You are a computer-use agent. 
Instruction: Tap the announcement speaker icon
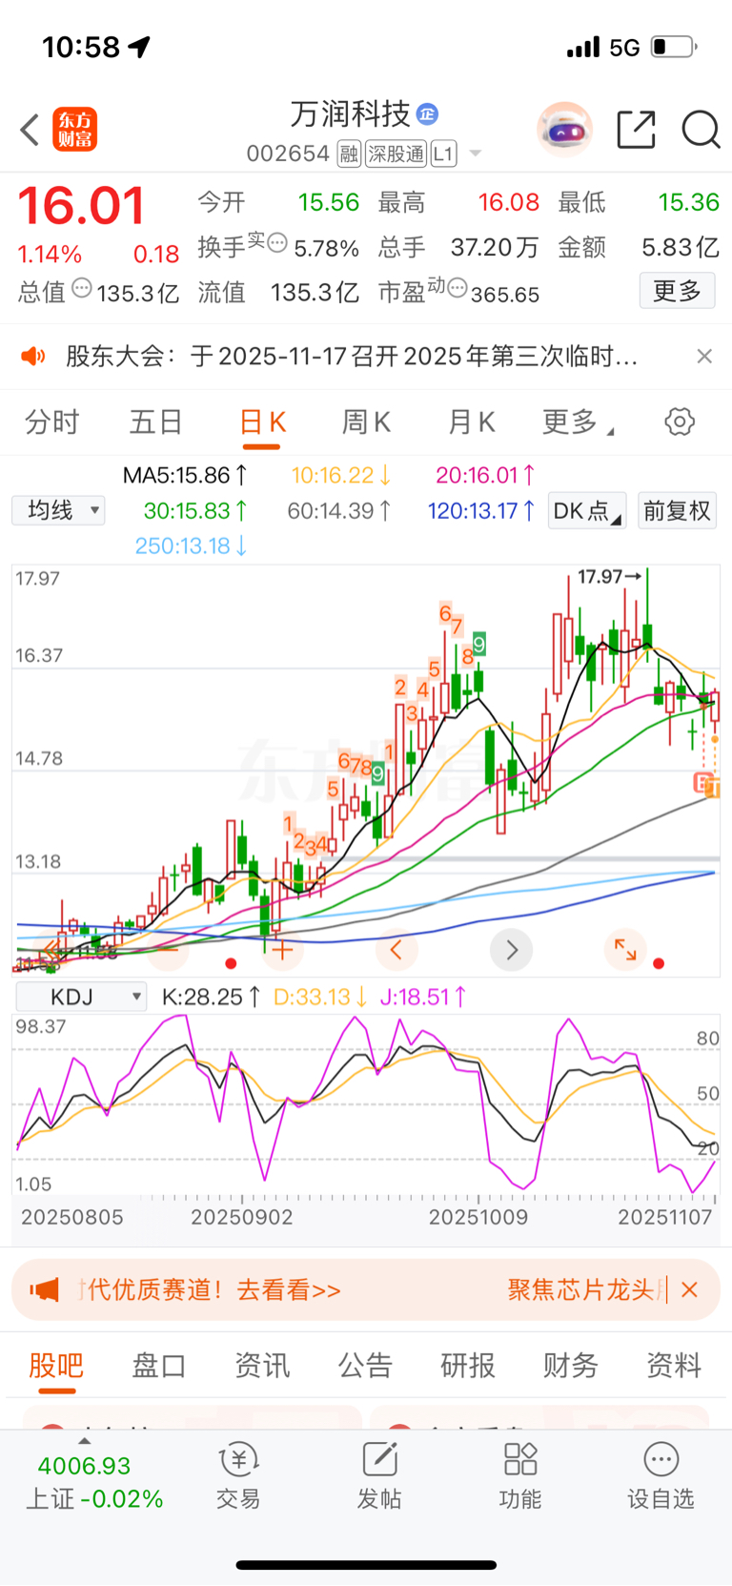[x=33, y=357]
